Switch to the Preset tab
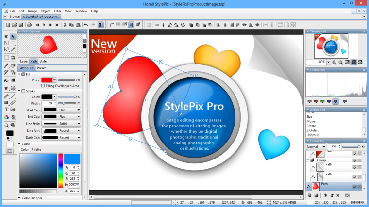The width and height of the screenshot is (369, 207). [x=41, y=68]
